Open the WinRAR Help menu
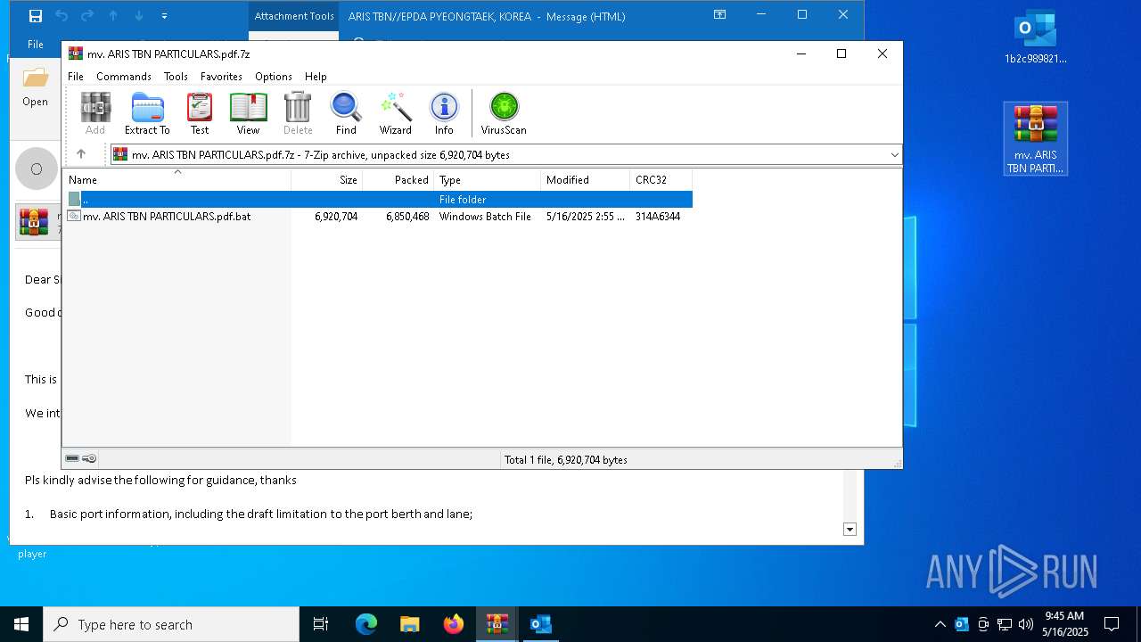The height and width of the screenshot is (642, 1141). coord(316,77)
